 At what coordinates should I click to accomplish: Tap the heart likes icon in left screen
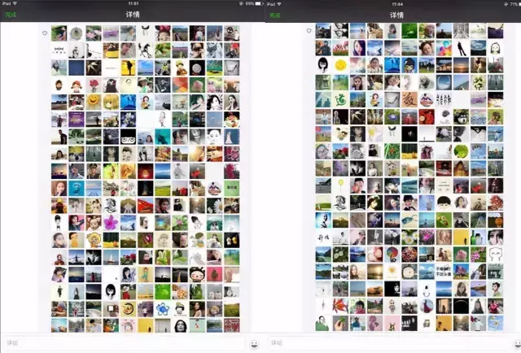pos(45,33)
